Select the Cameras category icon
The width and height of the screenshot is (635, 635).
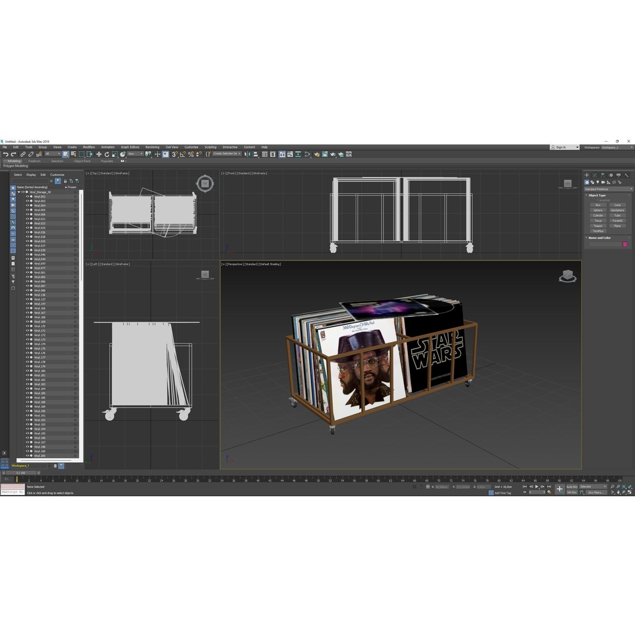tap(603, 182)
